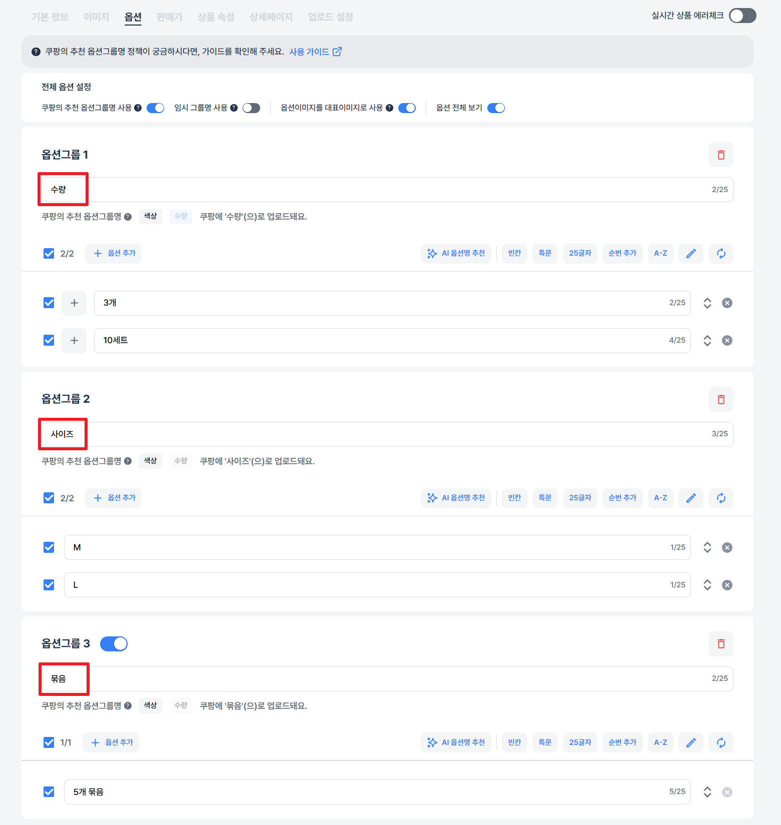Remove the L size option

(x=727, y=585)
